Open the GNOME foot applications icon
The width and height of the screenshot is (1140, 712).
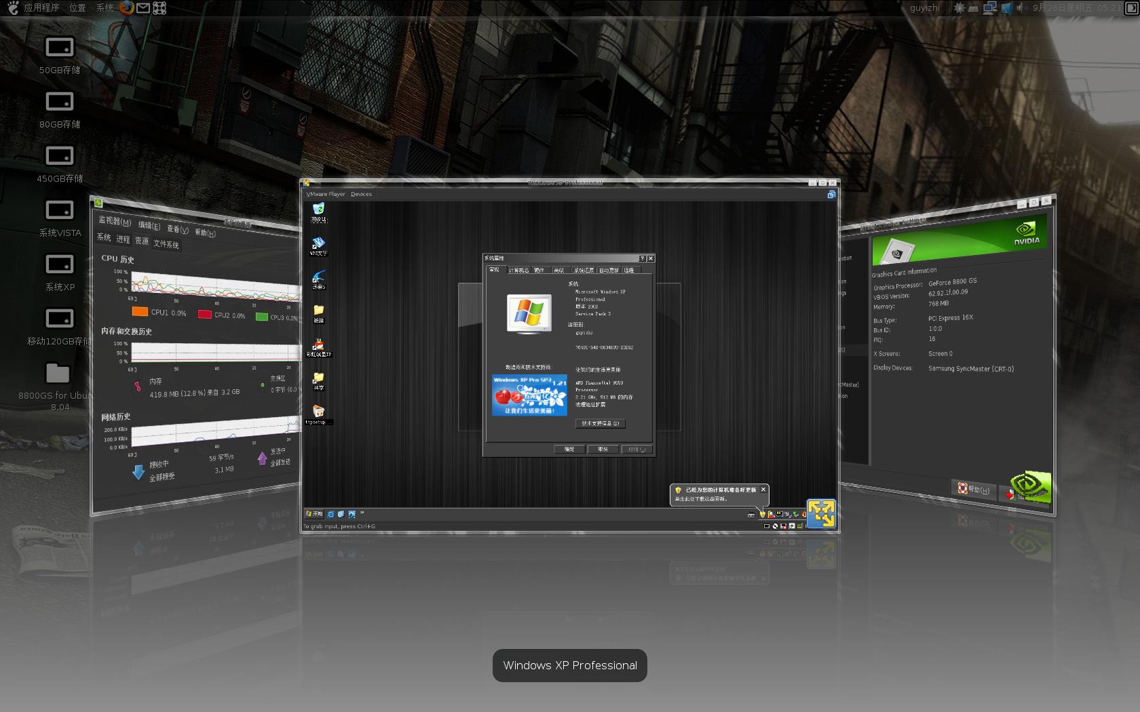click(x=13, y=7)
